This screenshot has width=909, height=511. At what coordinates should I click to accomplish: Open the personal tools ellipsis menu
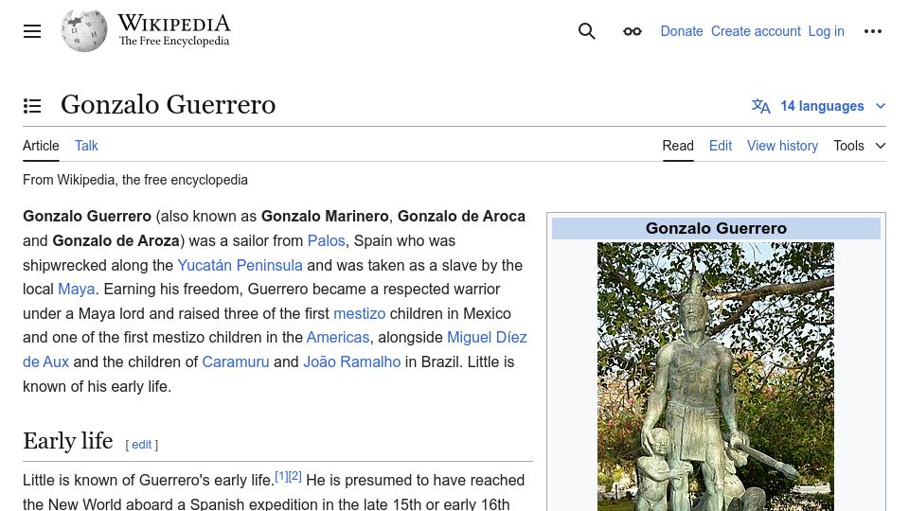point(872,31)
